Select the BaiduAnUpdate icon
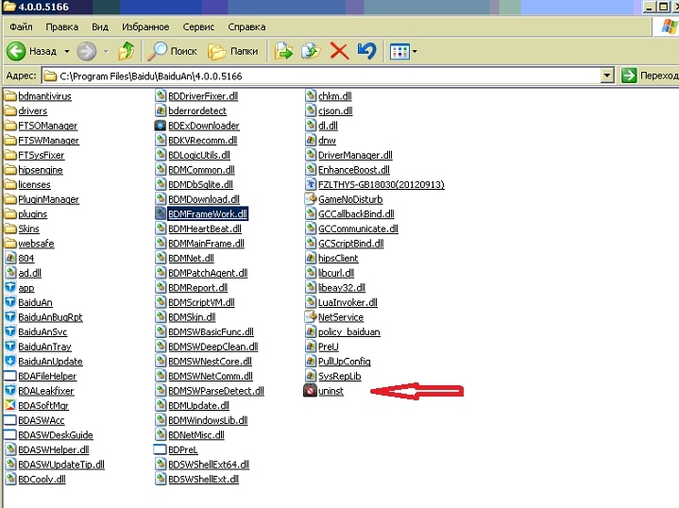Image resolution: width=679 pixels, height=508 pixels. [10, 362]
